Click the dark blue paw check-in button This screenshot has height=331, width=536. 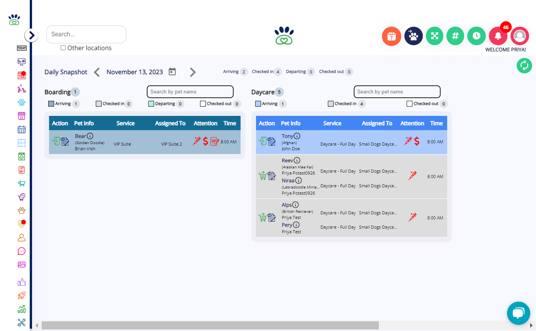414,36
